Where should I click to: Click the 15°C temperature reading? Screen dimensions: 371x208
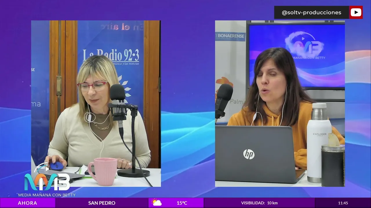(182, 203)
